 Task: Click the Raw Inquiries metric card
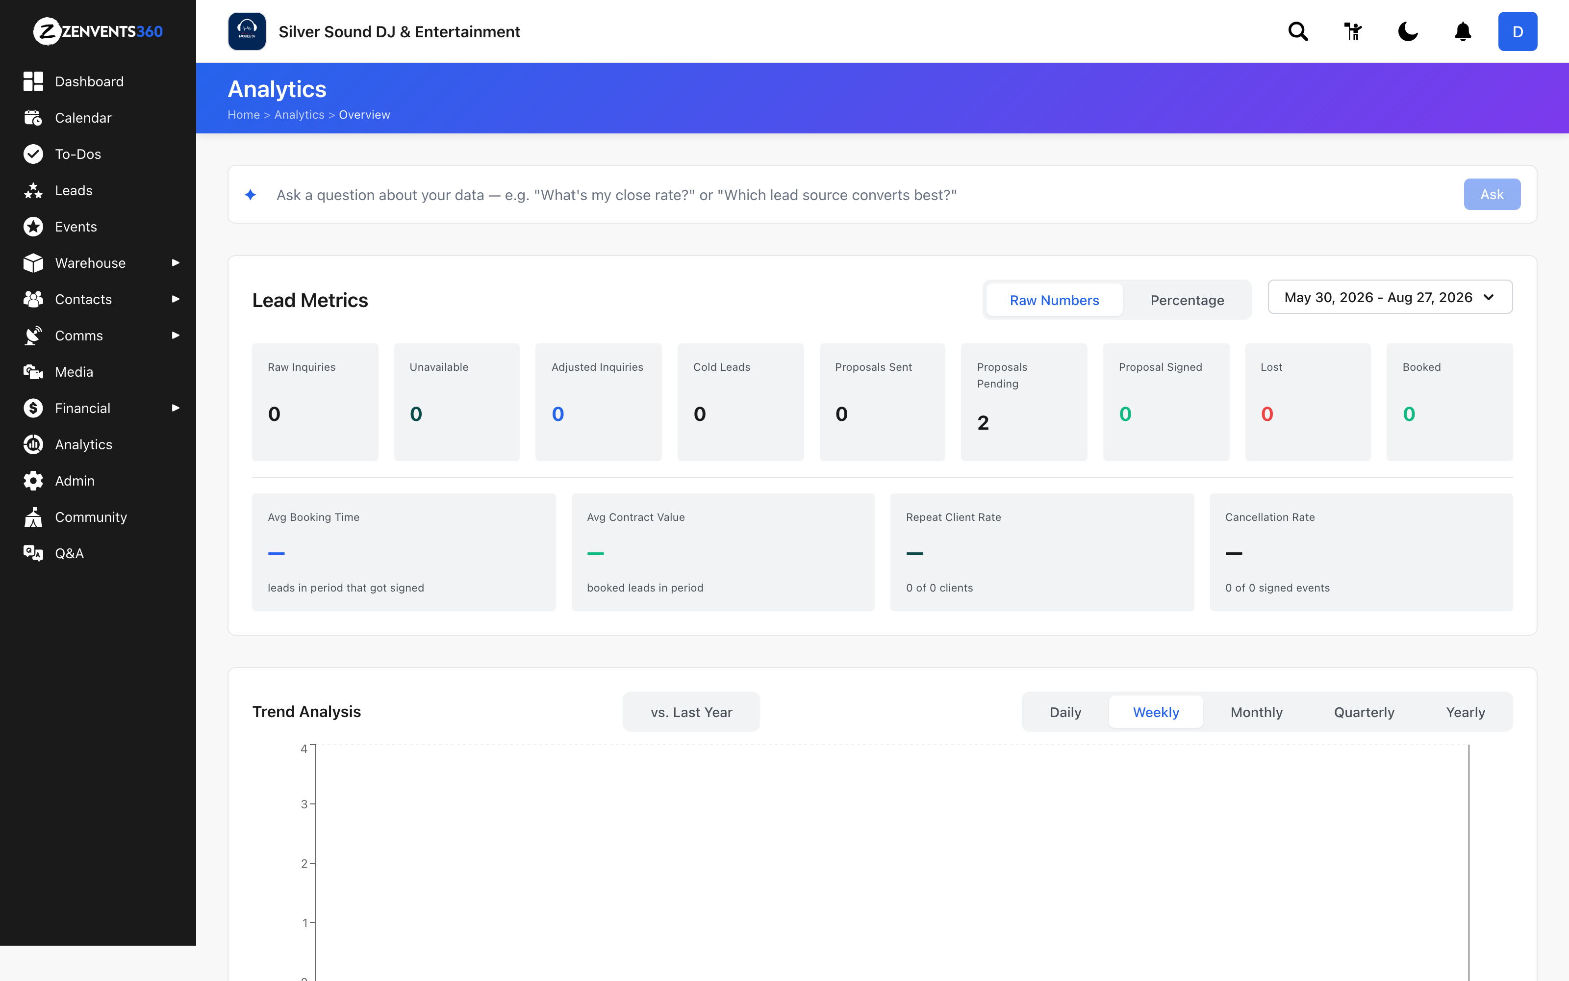315,402
